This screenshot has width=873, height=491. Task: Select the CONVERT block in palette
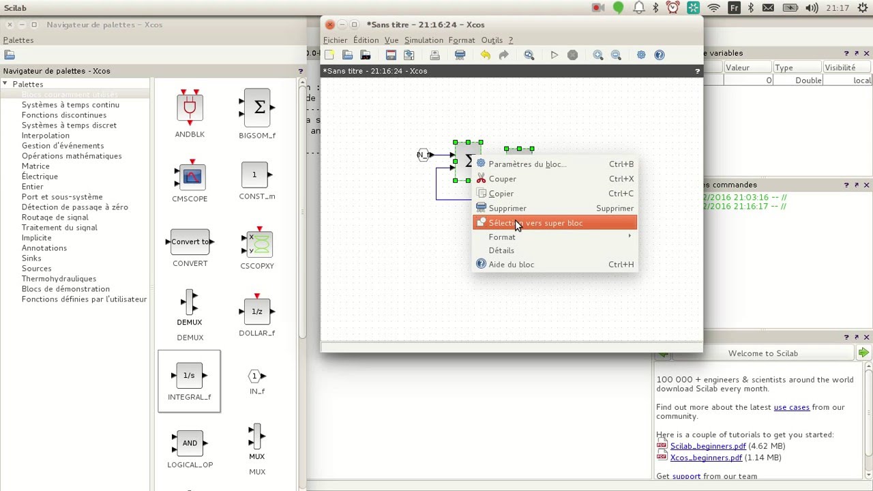click(190, 248)
